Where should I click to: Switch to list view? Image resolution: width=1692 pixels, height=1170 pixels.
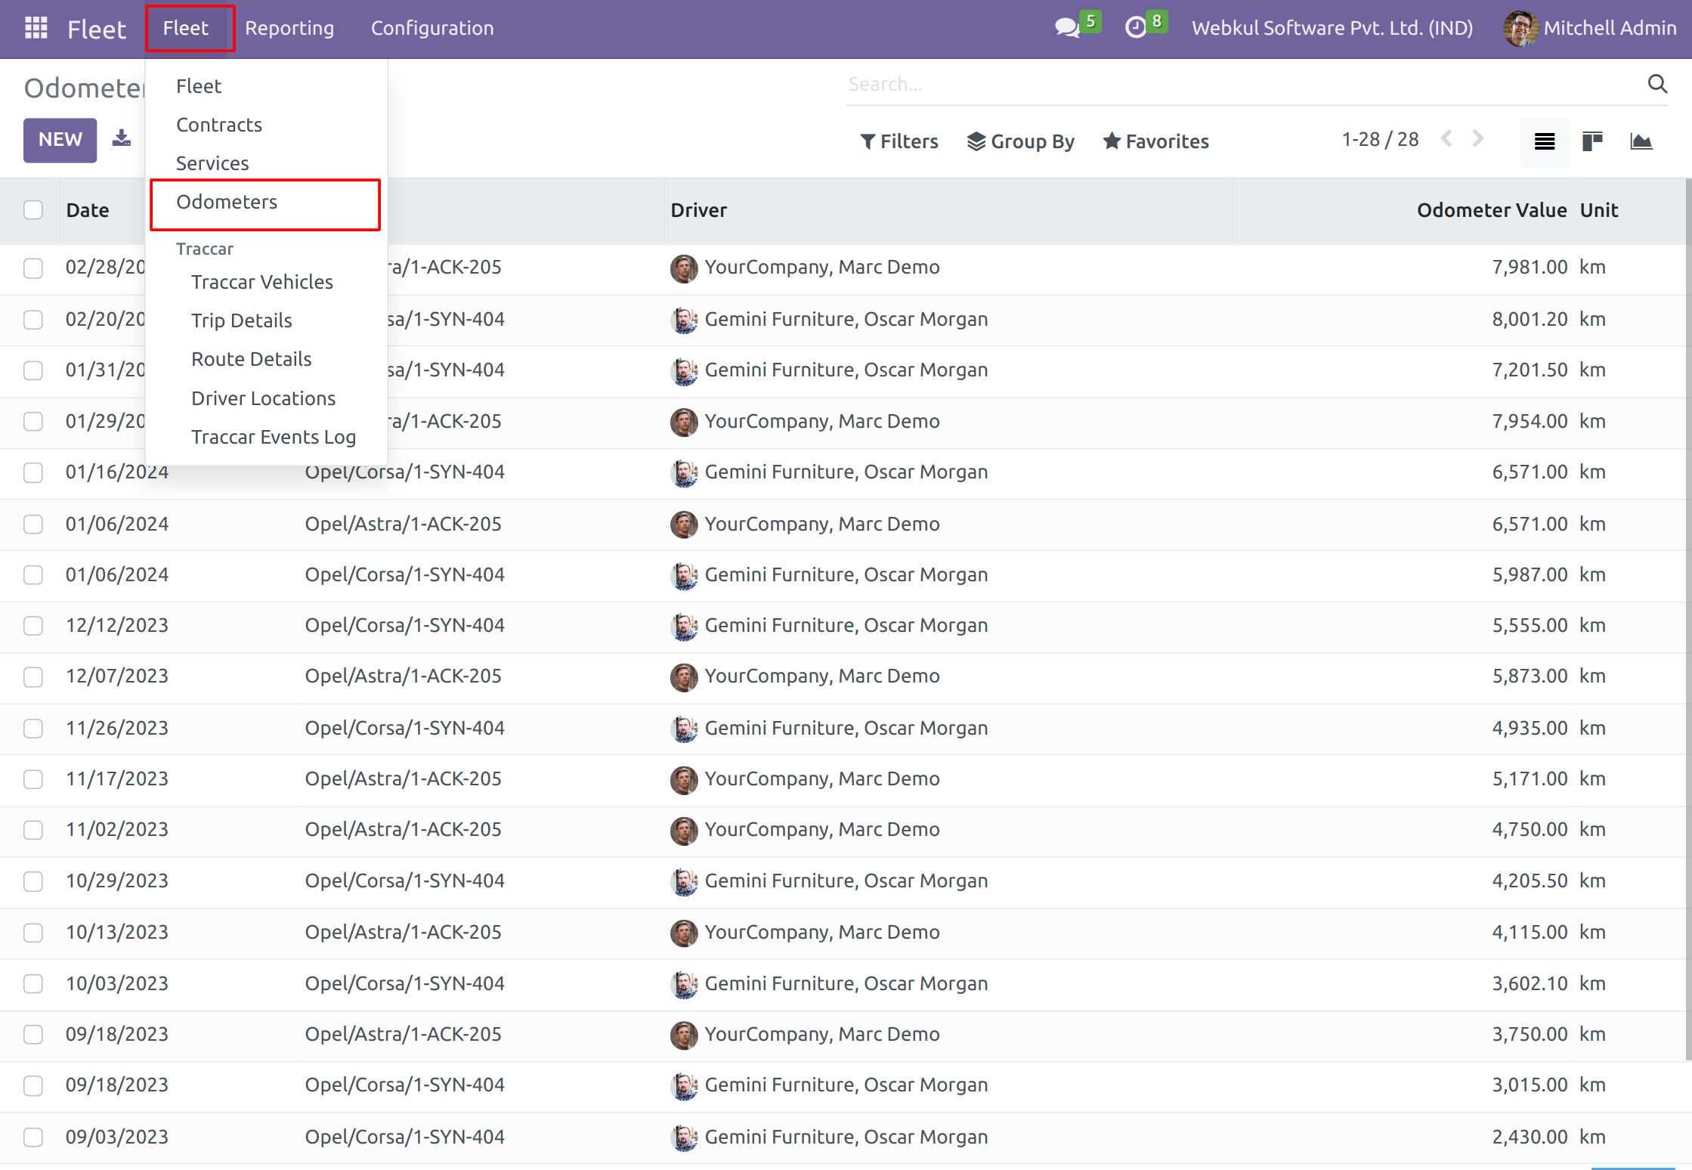[x=1544, y=141]
